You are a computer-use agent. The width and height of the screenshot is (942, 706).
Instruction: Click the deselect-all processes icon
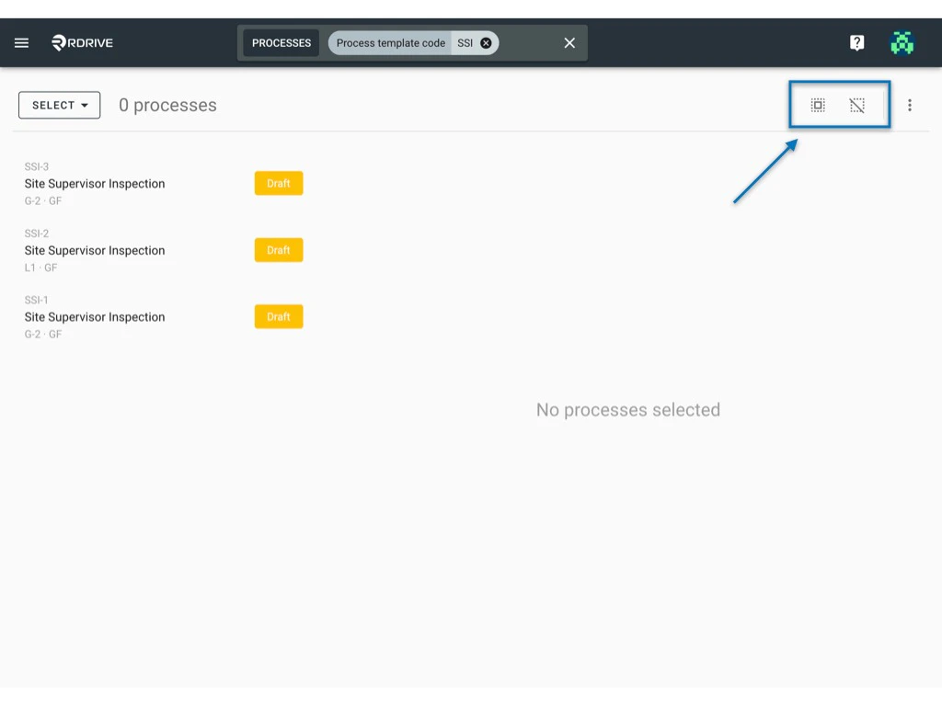click(857, 105)
